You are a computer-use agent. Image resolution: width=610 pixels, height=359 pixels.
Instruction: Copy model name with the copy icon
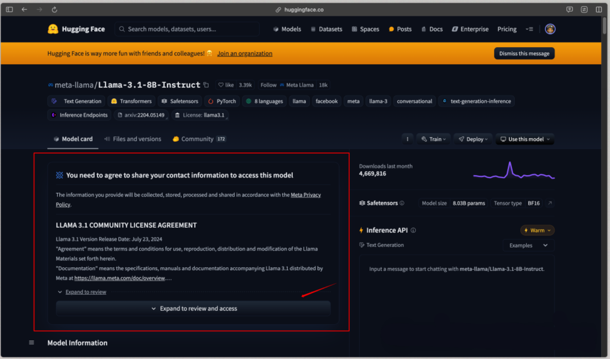[x=206, y=85]
